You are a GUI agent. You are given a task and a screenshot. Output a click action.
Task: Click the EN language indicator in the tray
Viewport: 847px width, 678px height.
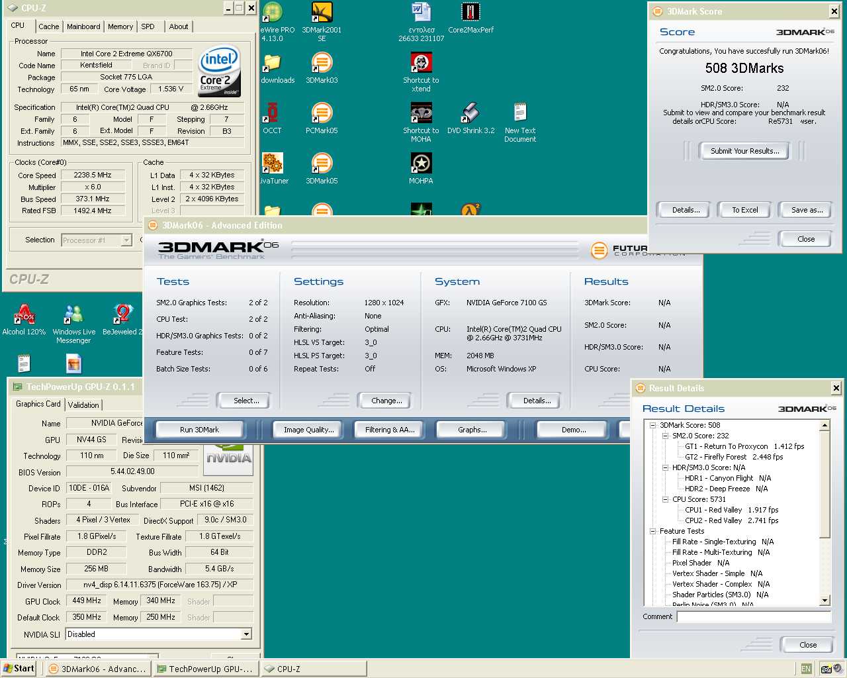coord(806,669)
